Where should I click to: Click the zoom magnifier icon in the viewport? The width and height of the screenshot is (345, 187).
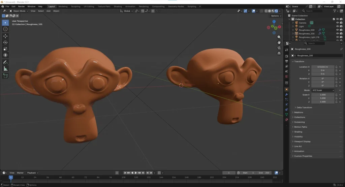coord(279,37)
